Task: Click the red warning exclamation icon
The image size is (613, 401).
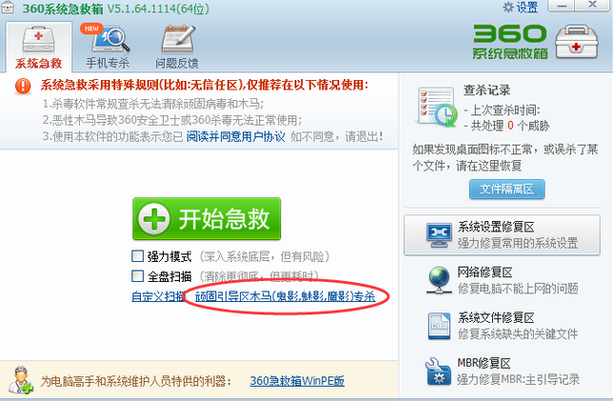Action: click(x=23, y=86)
